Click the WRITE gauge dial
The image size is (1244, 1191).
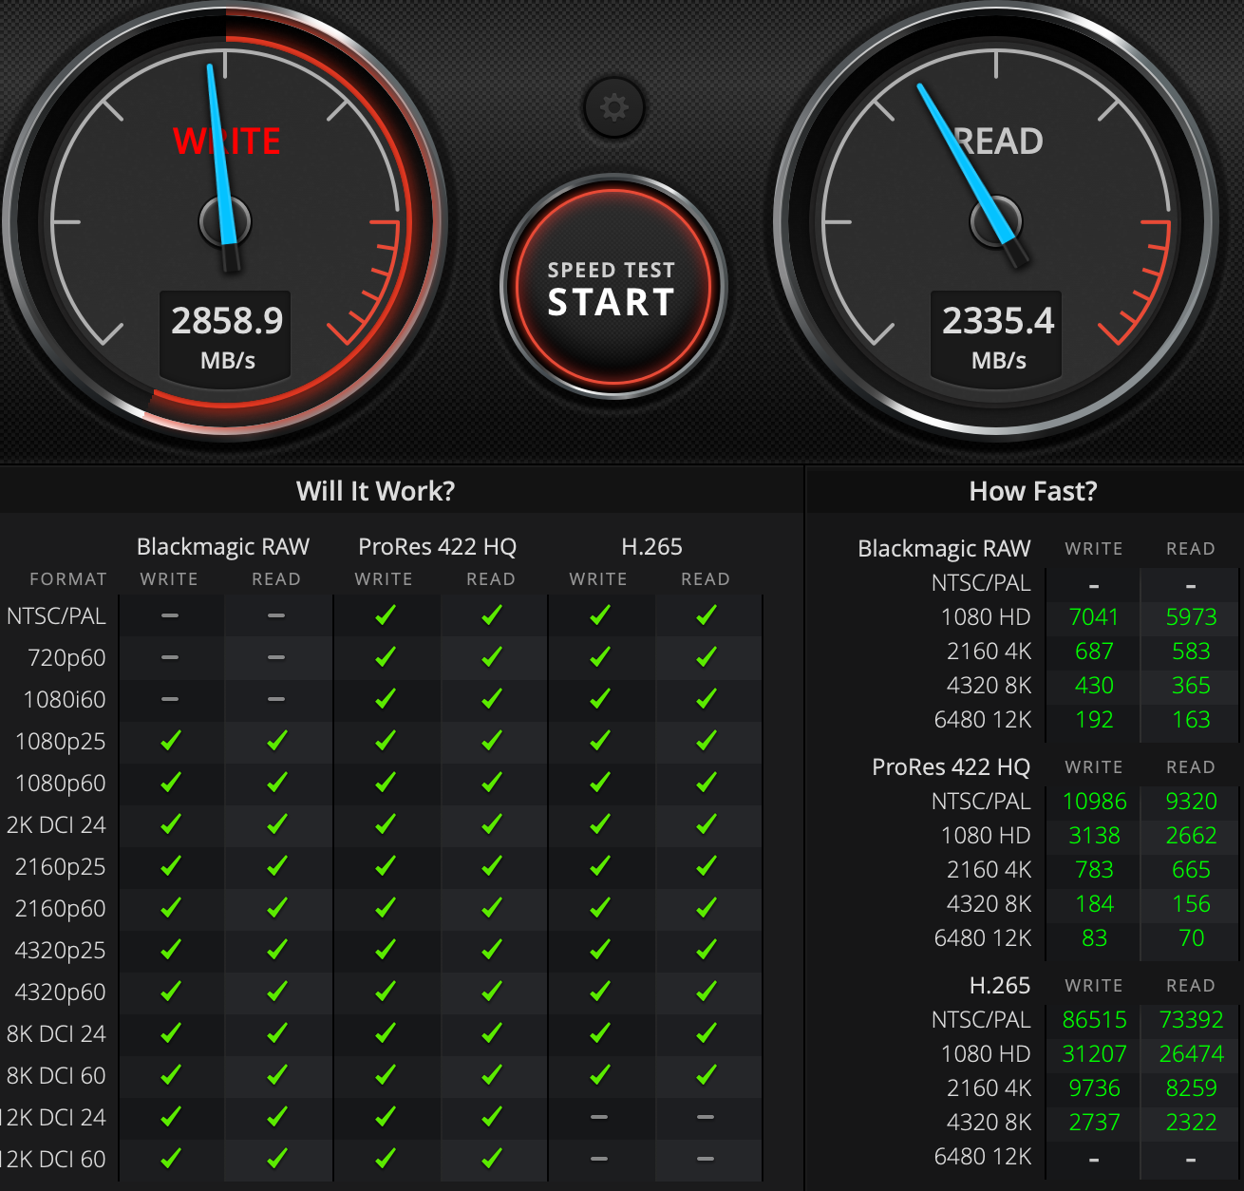click(x=225, y=221)
